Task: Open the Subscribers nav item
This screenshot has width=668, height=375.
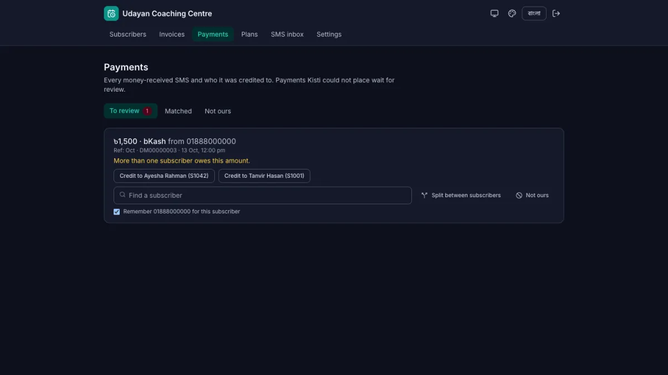Action: 128,34
